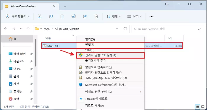Expand the 액세스 권한 부여 submenu arrow

point(140,92)
